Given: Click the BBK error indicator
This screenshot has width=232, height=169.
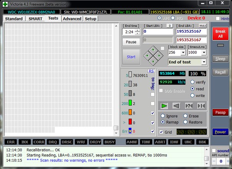Looking at the screenshot, I should coord(202,142).
